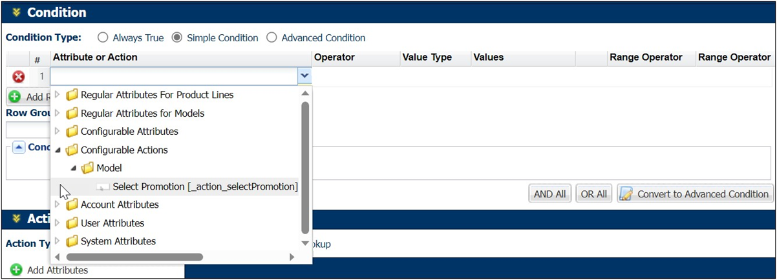The height and width of the screenshot is (280, 777).
Task: Click the dropdown list vertical scrollbar thumb
Action: tap(305, 167)
